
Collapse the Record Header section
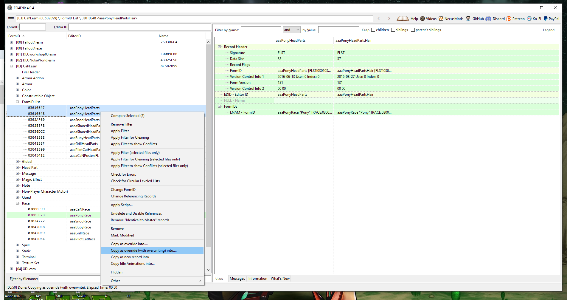[x=220, y=47]
